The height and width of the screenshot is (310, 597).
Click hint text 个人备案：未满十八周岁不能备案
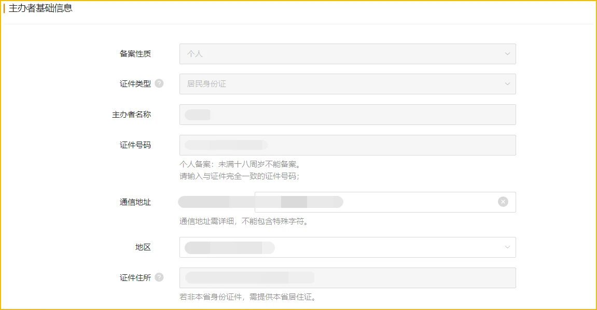pyautogui.click(x=241, y=164)
